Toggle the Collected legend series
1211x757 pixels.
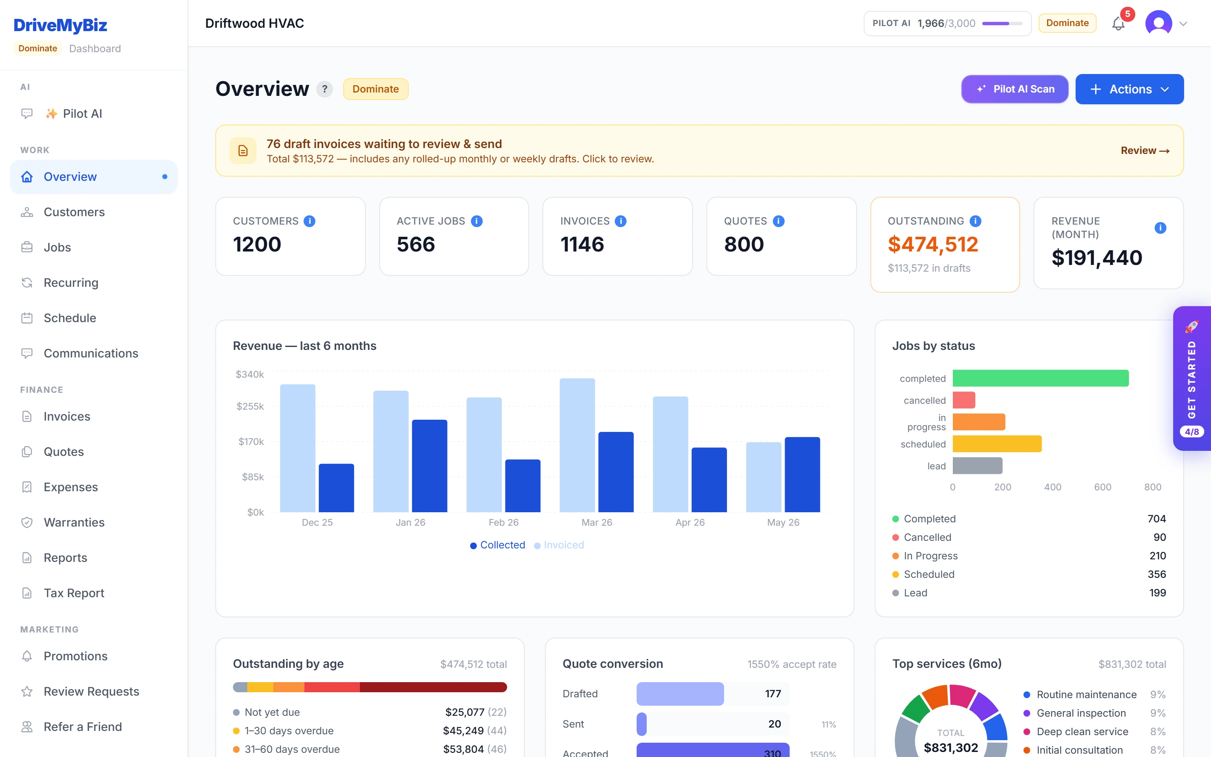pyautogui.click(x=497, y=545)
